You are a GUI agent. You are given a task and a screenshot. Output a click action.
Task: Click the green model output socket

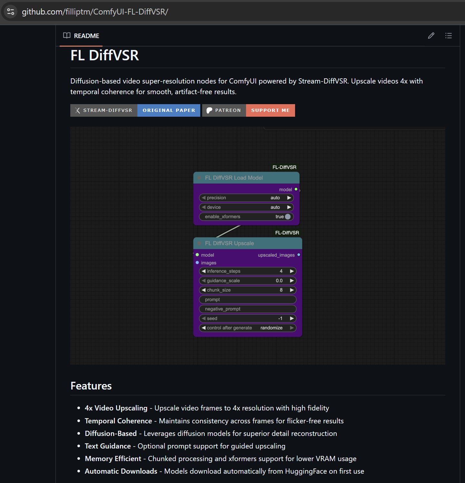296,189
